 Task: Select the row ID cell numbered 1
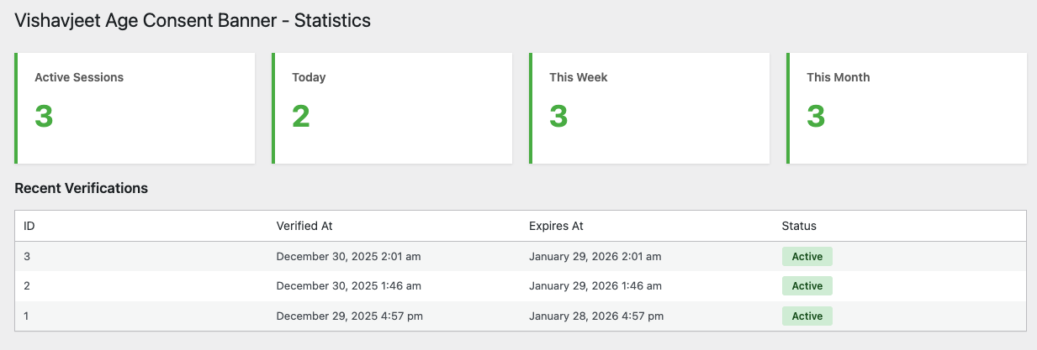click(28, 316)
